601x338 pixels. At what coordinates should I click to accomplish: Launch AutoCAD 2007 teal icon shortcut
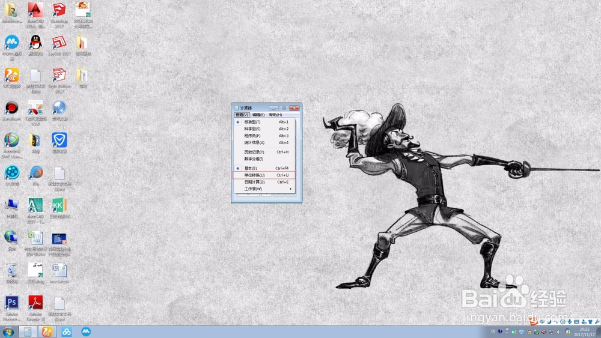pos(35,210)
